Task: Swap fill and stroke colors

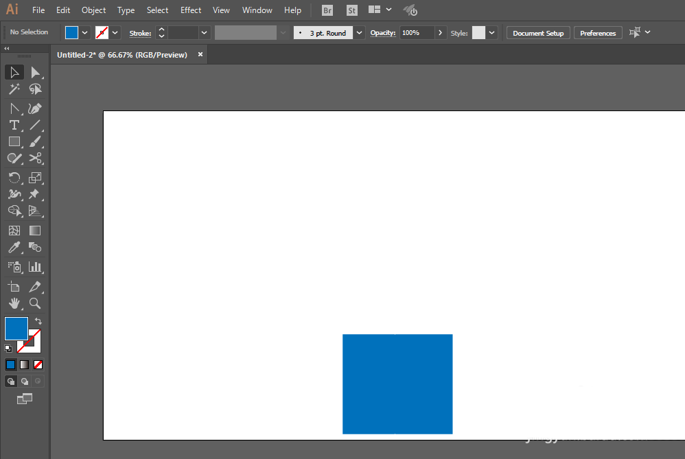Action: point(38,321)
